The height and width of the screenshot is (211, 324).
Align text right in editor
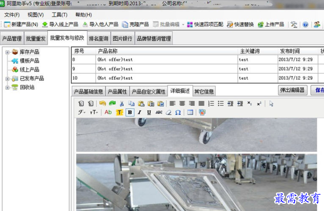(x=192, y=103)
